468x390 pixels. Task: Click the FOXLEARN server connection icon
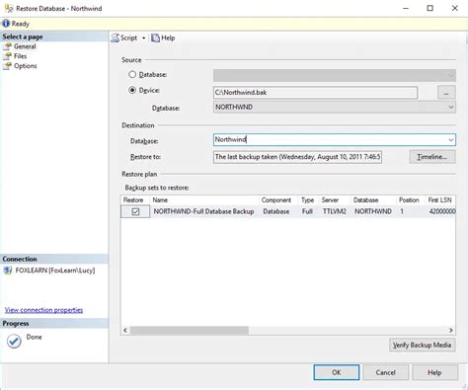tap(8, 271)
